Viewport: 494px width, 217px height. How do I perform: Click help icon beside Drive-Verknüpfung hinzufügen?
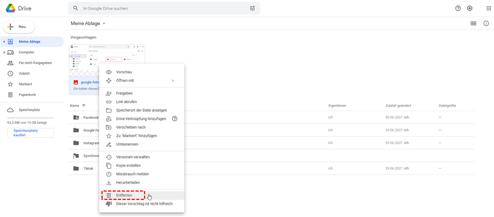pyautogui.click(x=174, y=119)
